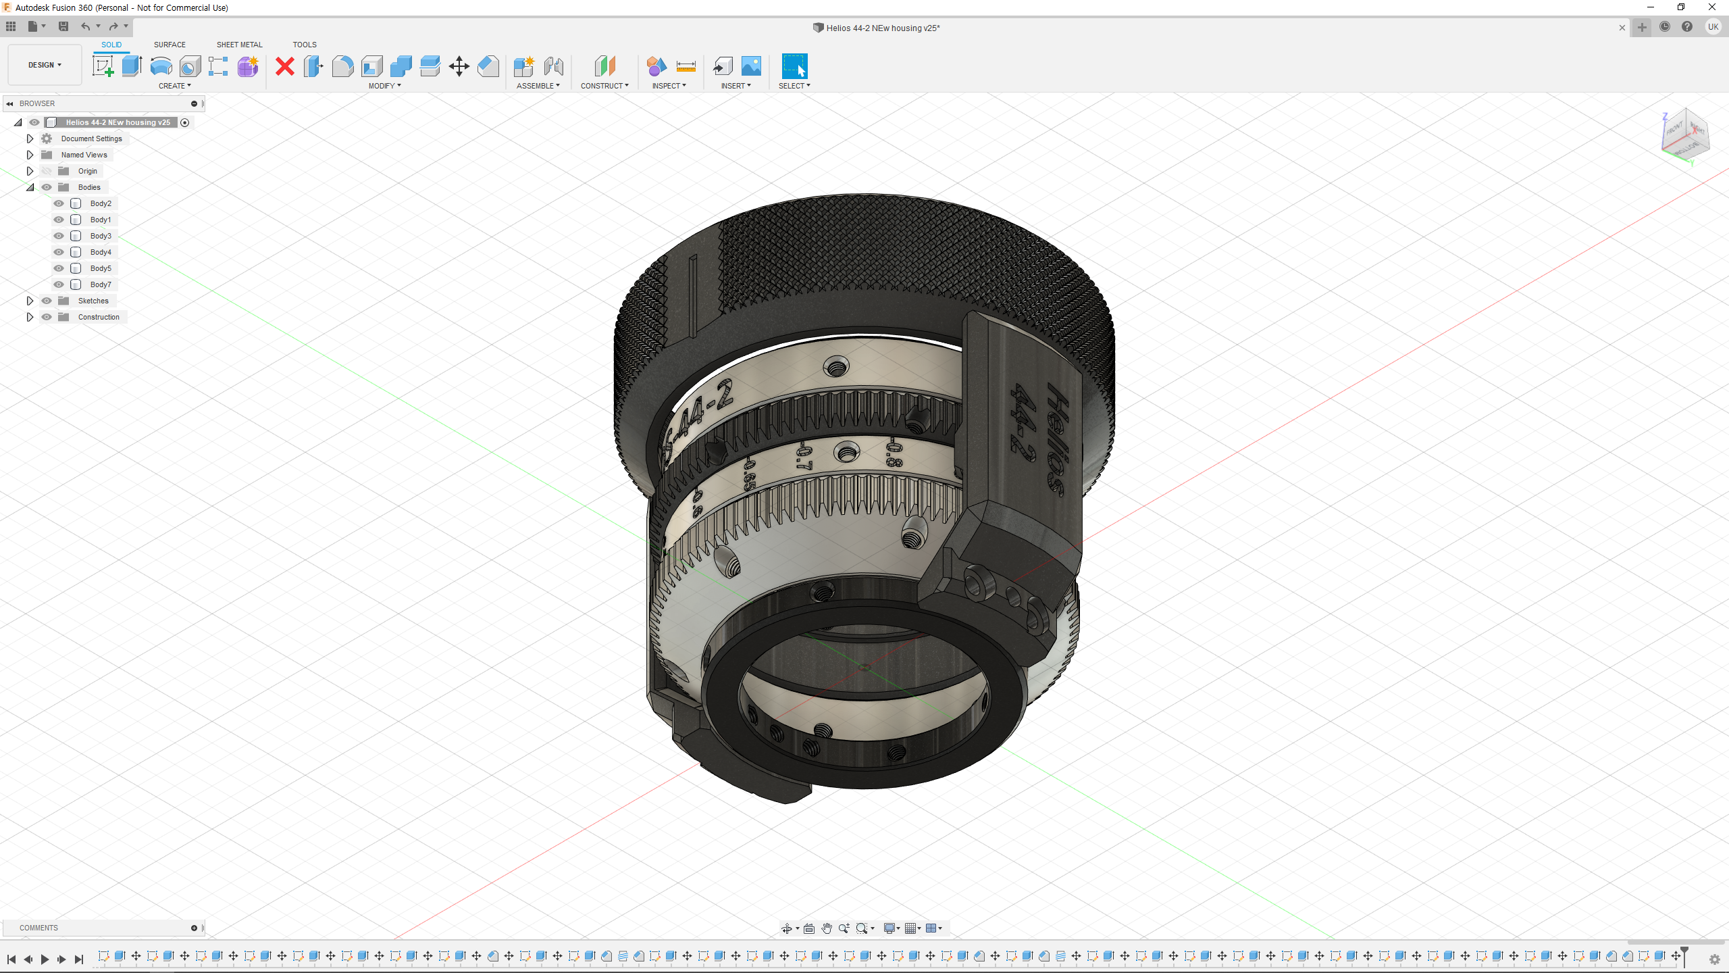Open the CONSTRUCT menu label
Screen dimensions: 1729x973
coord(604,86)
